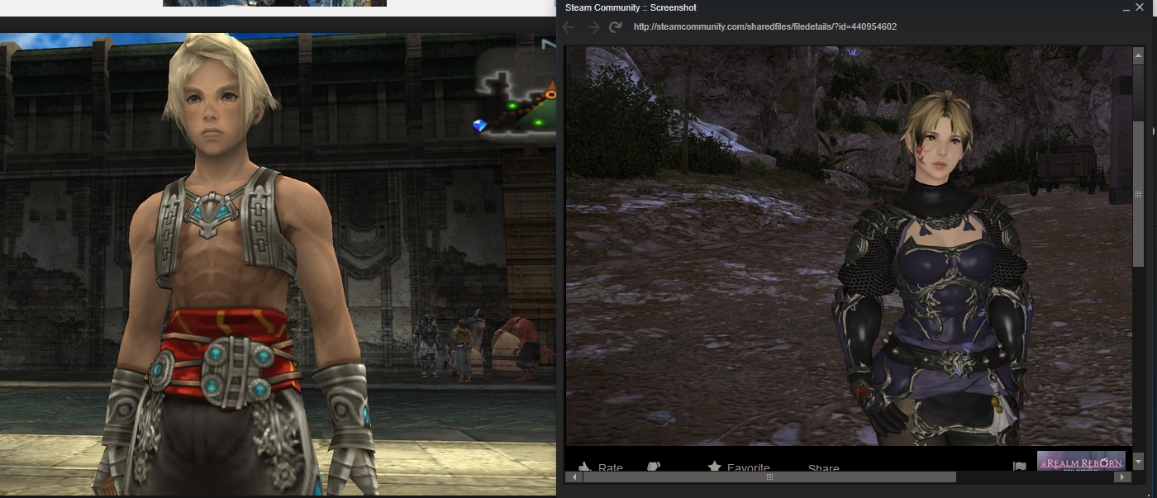Click the horizontal scrollbar thumb in Steam window
This screenshot has width=1157, height=498.
768,477
